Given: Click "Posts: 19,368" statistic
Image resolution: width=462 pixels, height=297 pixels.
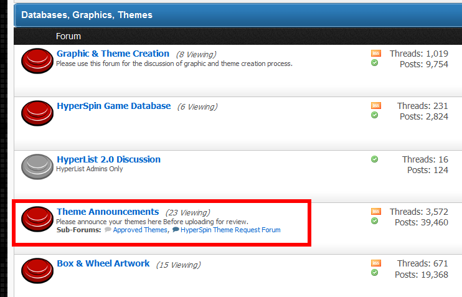Looking at the screenshot, I should click(x=422, y=275).
